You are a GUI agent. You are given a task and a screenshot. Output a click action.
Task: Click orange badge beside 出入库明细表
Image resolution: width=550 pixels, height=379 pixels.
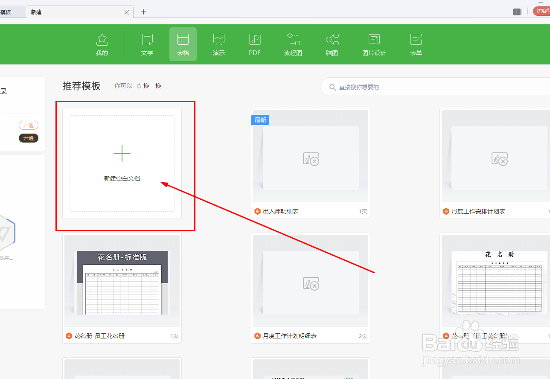tap(257, 211)
